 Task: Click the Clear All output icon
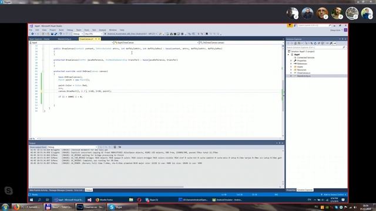click(115, 147)
